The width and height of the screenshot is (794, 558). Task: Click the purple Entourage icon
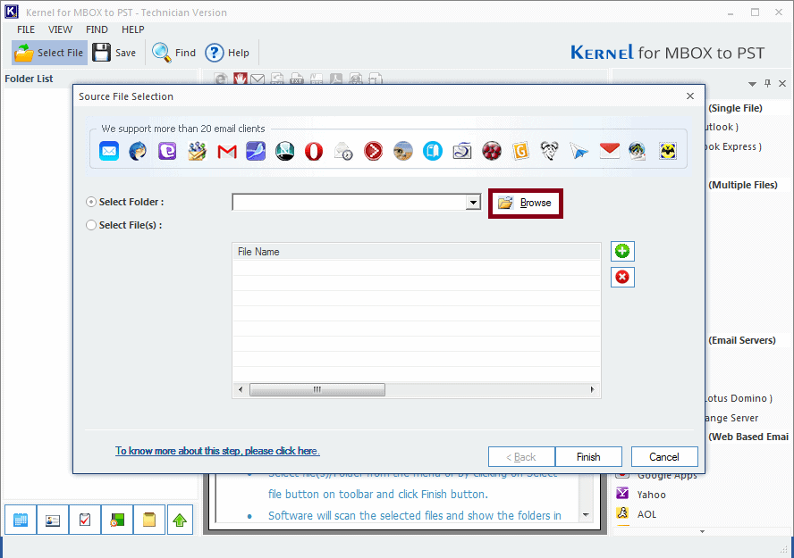(167, 151)
